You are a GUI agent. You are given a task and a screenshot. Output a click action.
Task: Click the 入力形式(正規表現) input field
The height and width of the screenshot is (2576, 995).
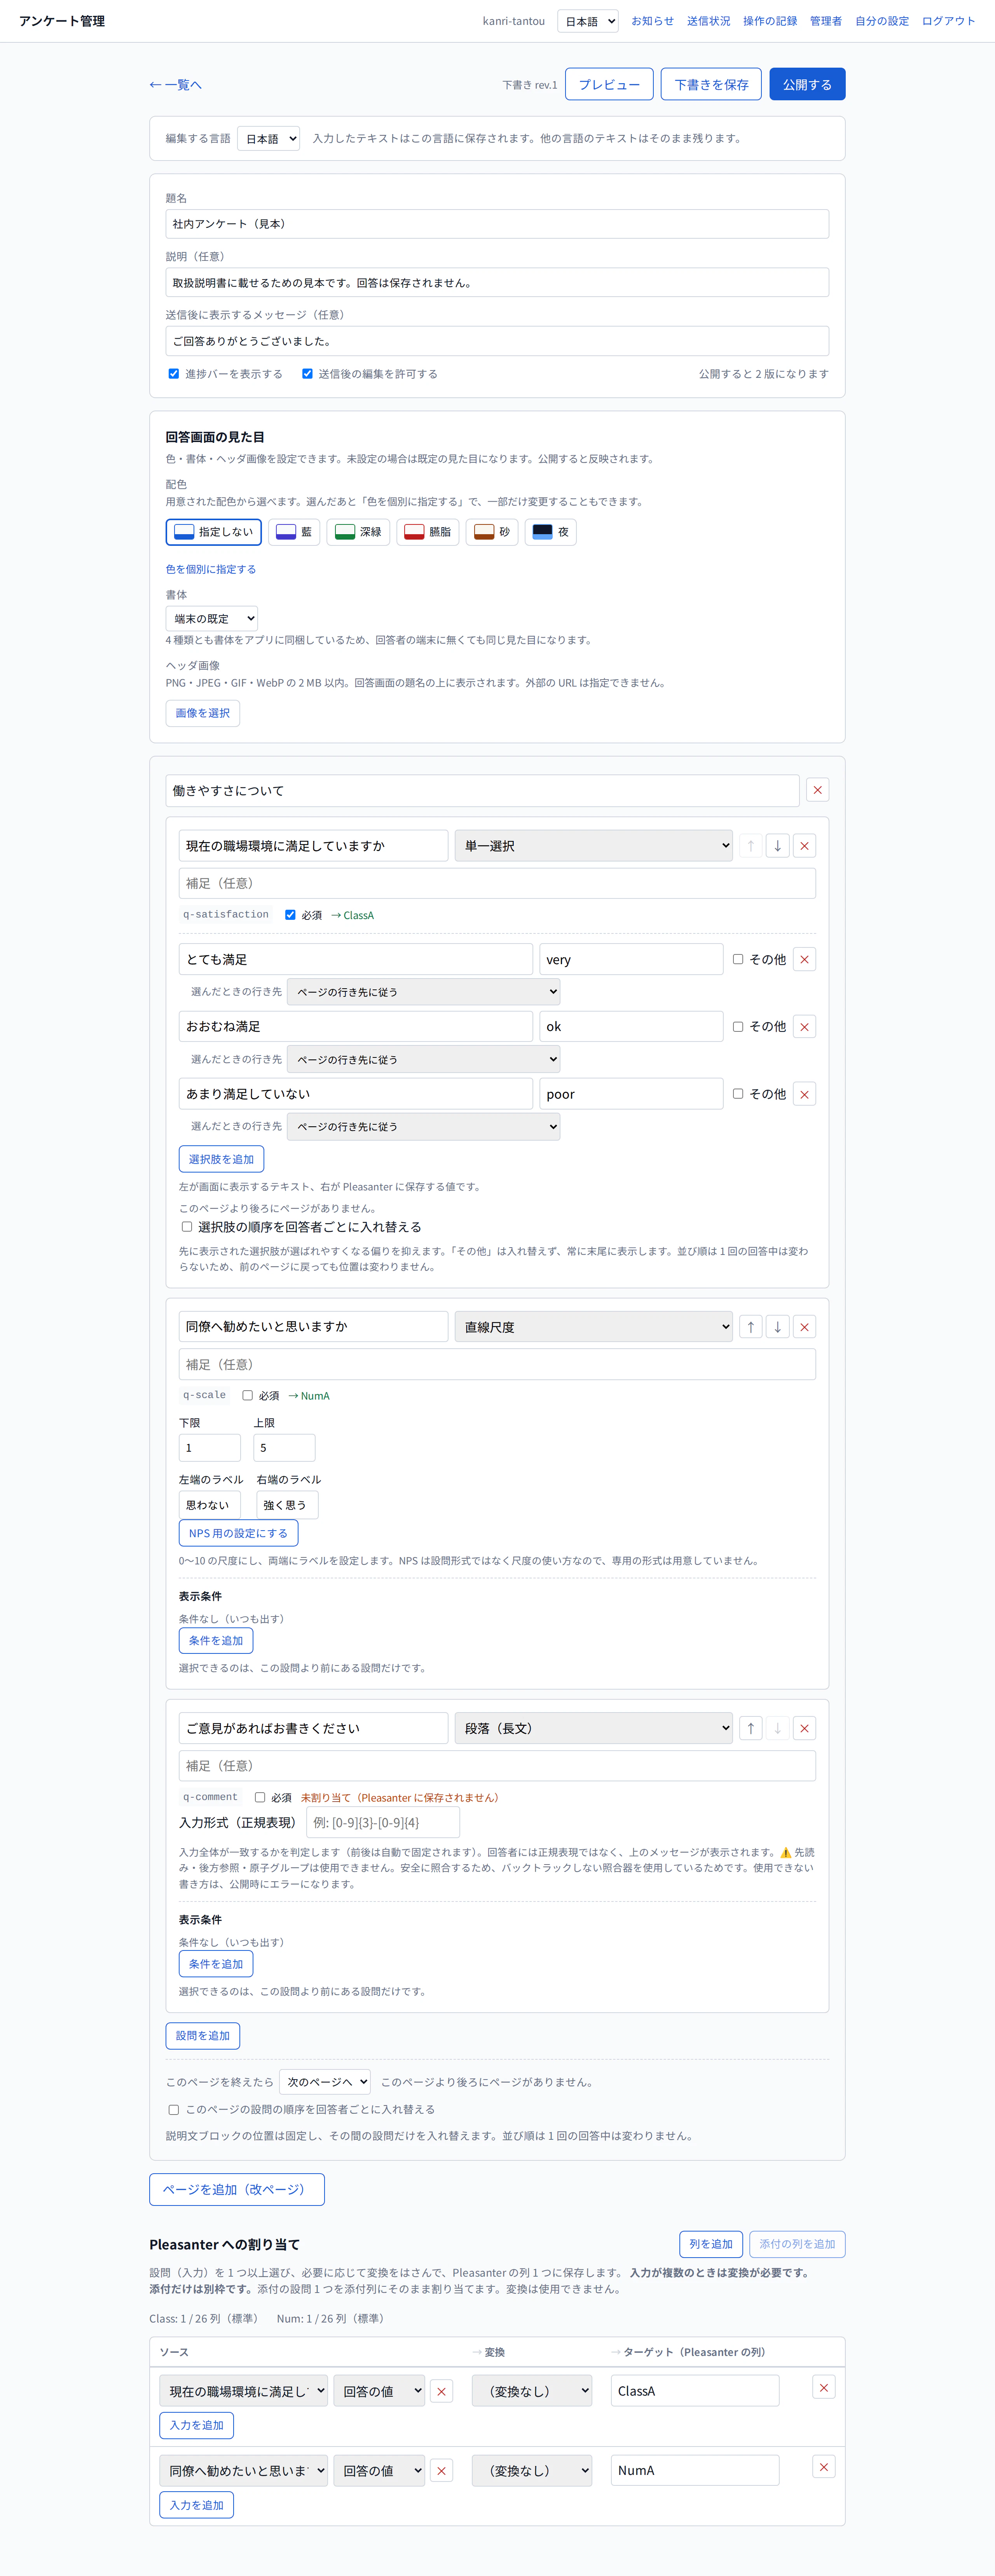[383, 1823]
